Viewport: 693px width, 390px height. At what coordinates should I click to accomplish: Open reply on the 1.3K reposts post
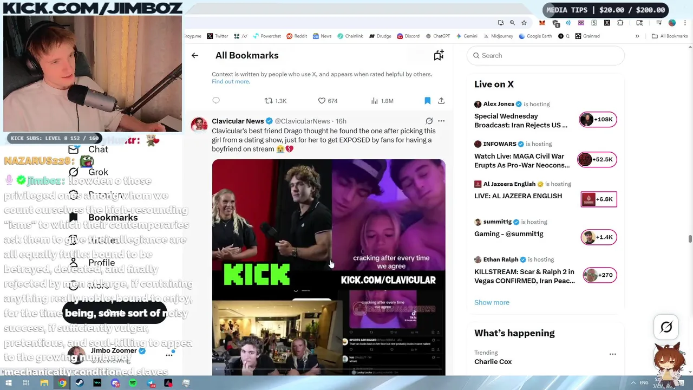[x=216, y=101]
